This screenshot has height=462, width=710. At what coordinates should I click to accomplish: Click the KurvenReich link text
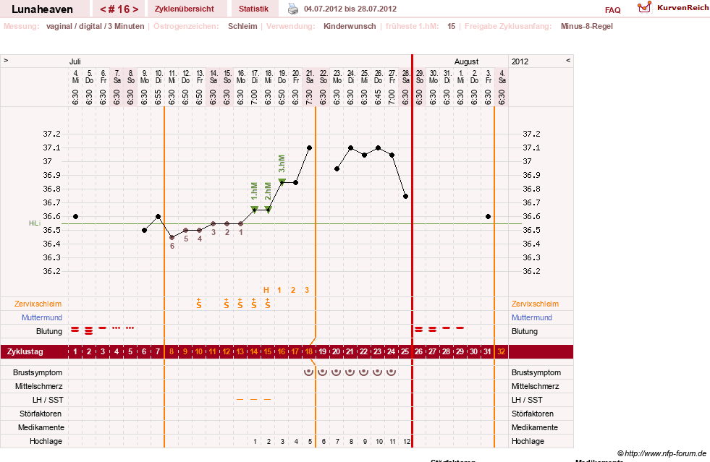(x=682, y=8)
